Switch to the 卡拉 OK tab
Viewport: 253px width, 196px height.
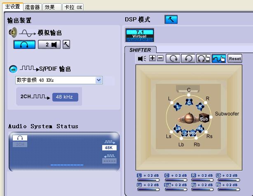pyautogui.click(x=73, y=7)
